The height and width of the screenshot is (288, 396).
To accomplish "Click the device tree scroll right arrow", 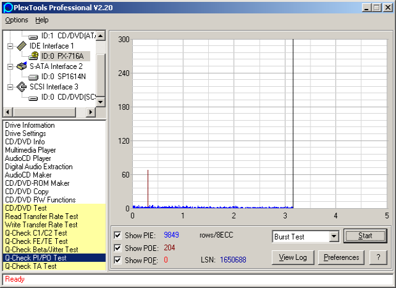I will coord(91,112).
